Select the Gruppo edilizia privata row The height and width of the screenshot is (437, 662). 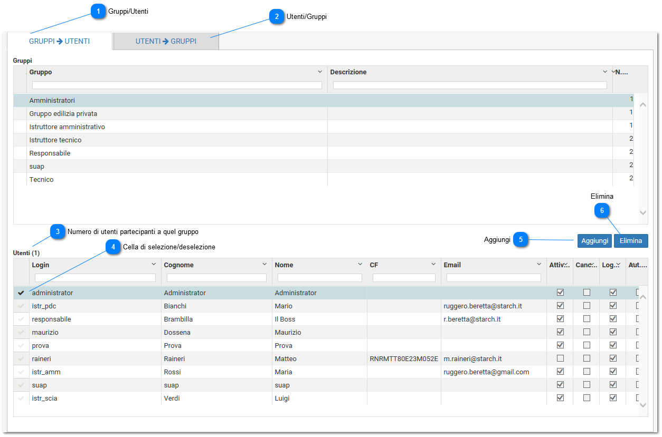tap(323, 113)
